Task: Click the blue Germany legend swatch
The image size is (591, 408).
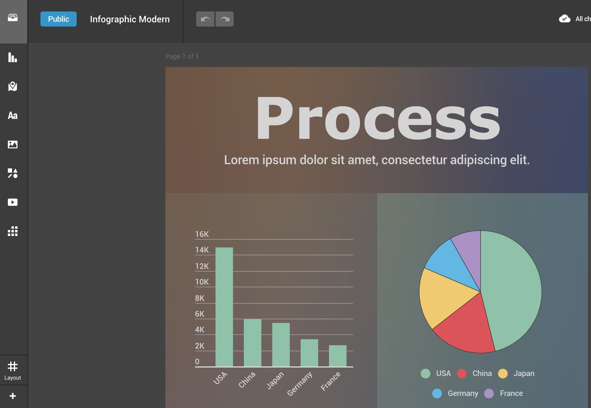Action: click(x=437, y=394)
